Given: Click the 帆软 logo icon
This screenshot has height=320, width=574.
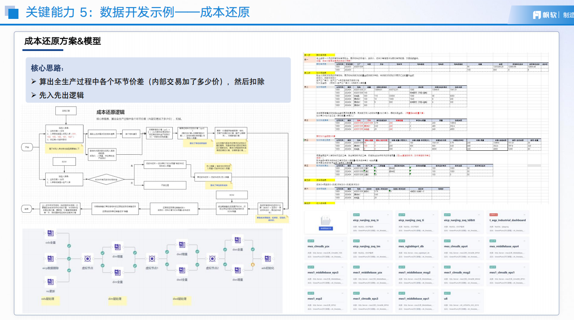Looking at the screenshot, I should click(x=536, y=15).
